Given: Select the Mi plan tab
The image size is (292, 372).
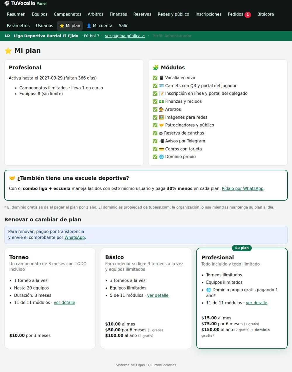Looking at the screenshot, I should 70,25.
